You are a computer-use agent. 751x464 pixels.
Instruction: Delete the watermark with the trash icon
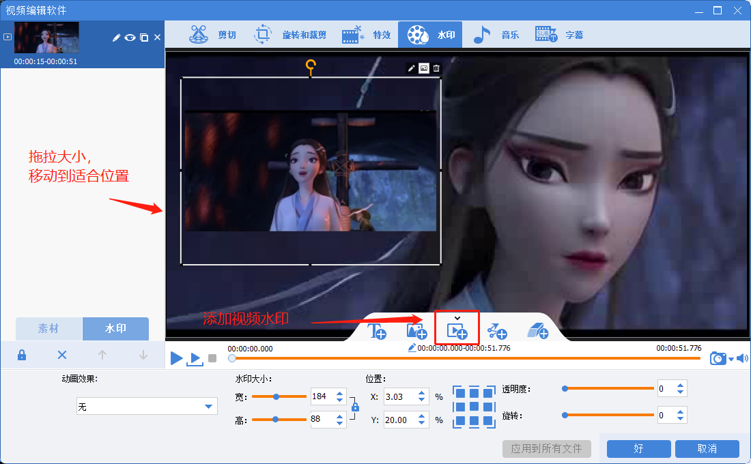(x=436, y=68)
